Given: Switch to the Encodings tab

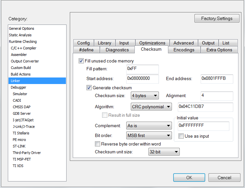Looking at the screenshot, I should (184, 50).
